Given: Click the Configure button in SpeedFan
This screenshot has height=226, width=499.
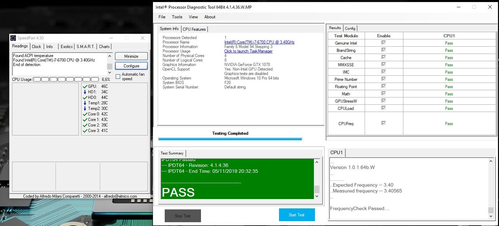Looking at the screenshot, I should pos(131,66).
